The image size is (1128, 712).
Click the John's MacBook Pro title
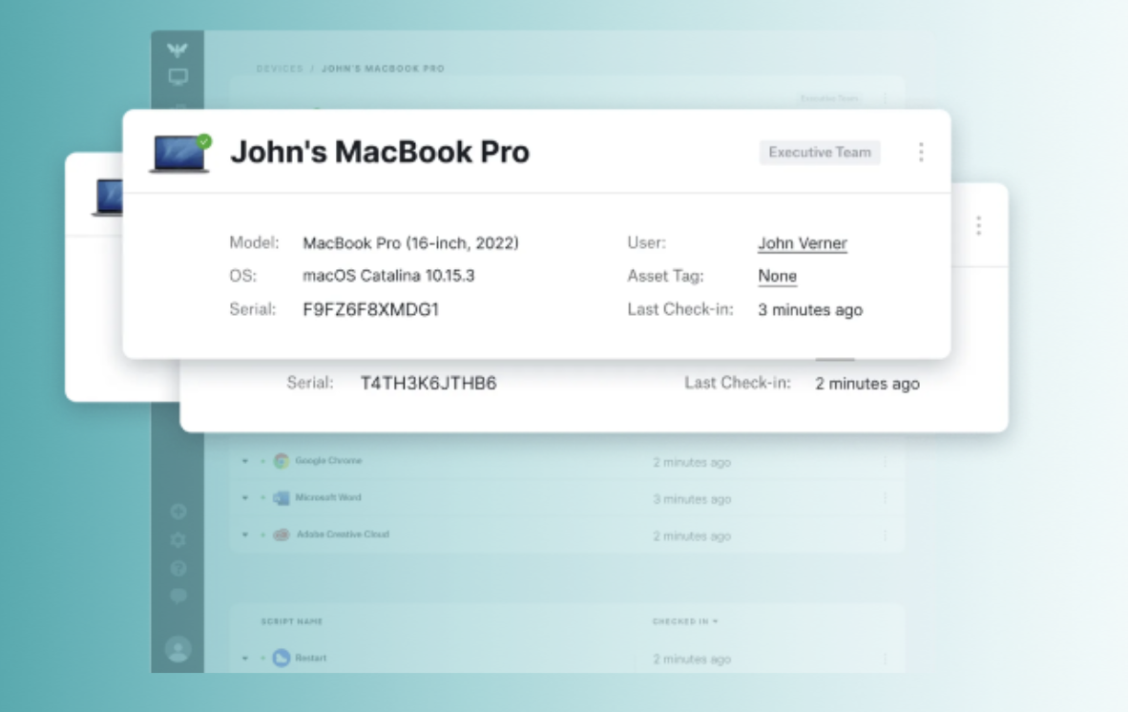[x=380, y=152]
